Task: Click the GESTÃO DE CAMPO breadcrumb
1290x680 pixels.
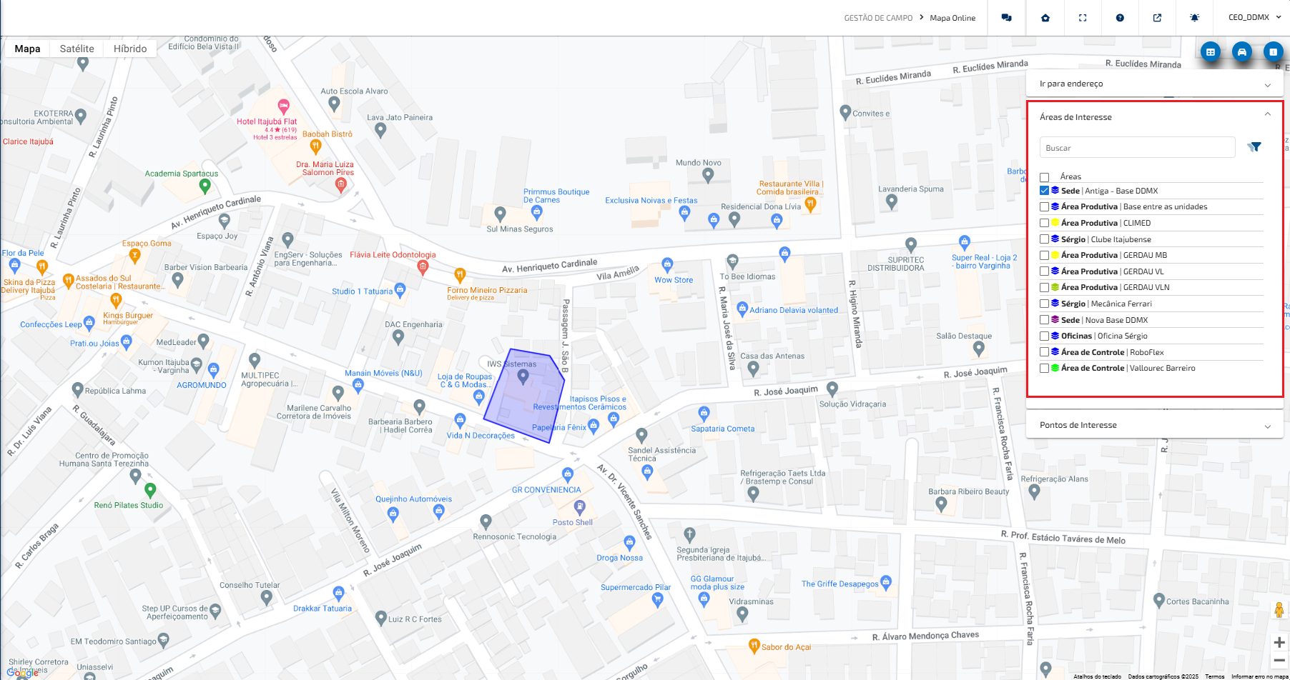Action: pyautogui.click(x=878, y=18)
